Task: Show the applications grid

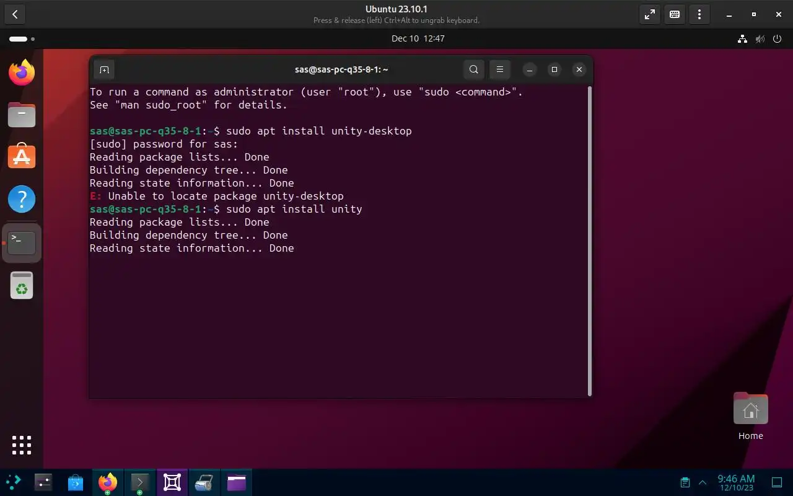Action: [22, 445]
